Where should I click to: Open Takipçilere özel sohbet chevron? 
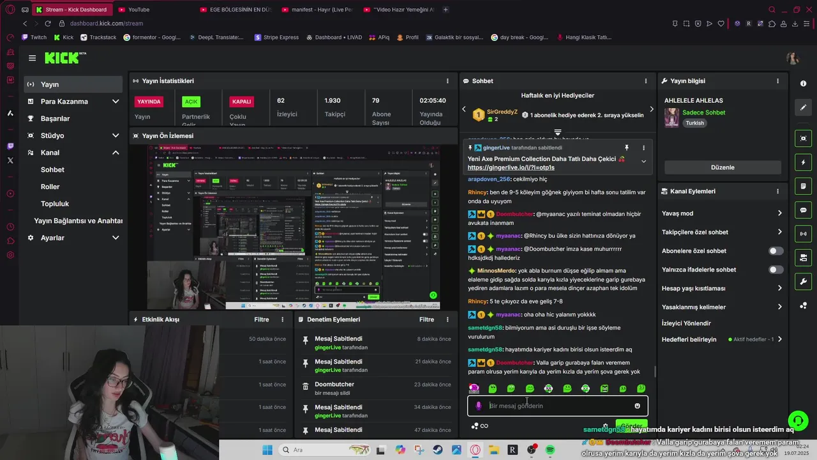779,232
